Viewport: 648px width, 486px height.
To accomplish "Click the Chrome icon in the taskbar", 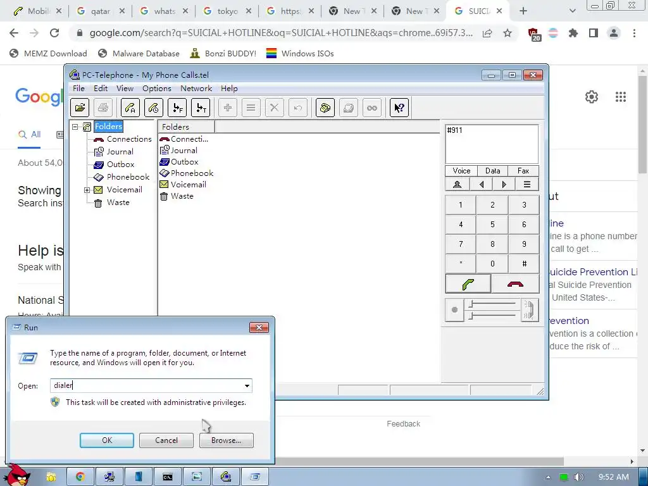I will pos(80,477).
